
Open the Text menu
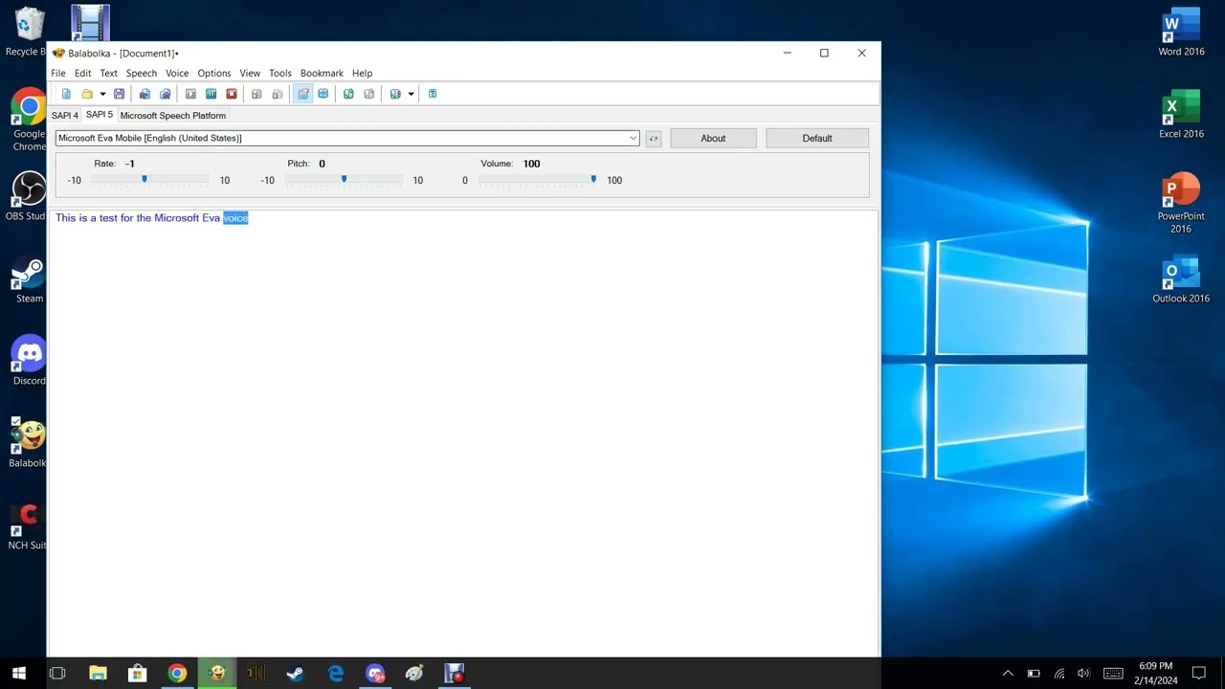[x=109, y=73]
